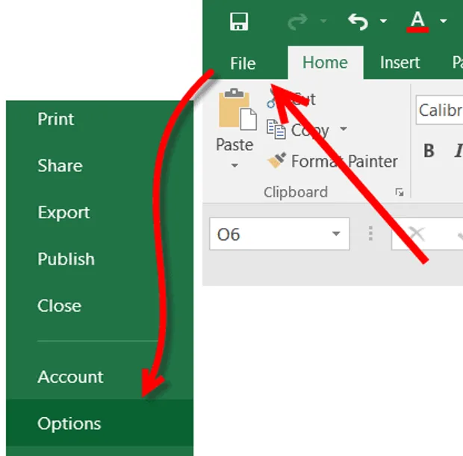Toggle Bold formatting

pos(429,151)
